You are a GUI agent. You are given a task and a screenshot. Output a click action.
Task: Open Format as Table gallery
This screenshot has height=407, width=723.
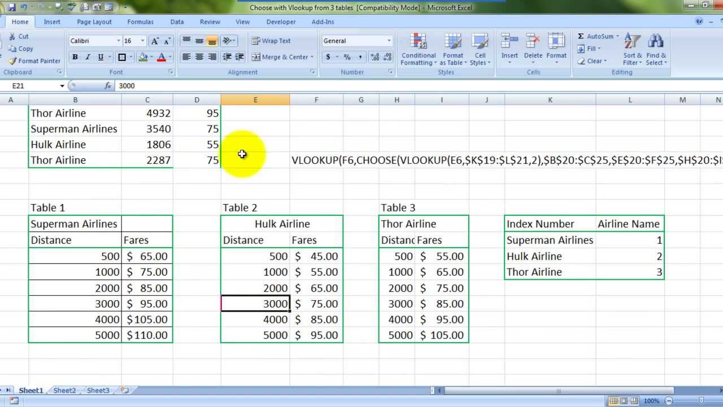click(x=453, y=50)
